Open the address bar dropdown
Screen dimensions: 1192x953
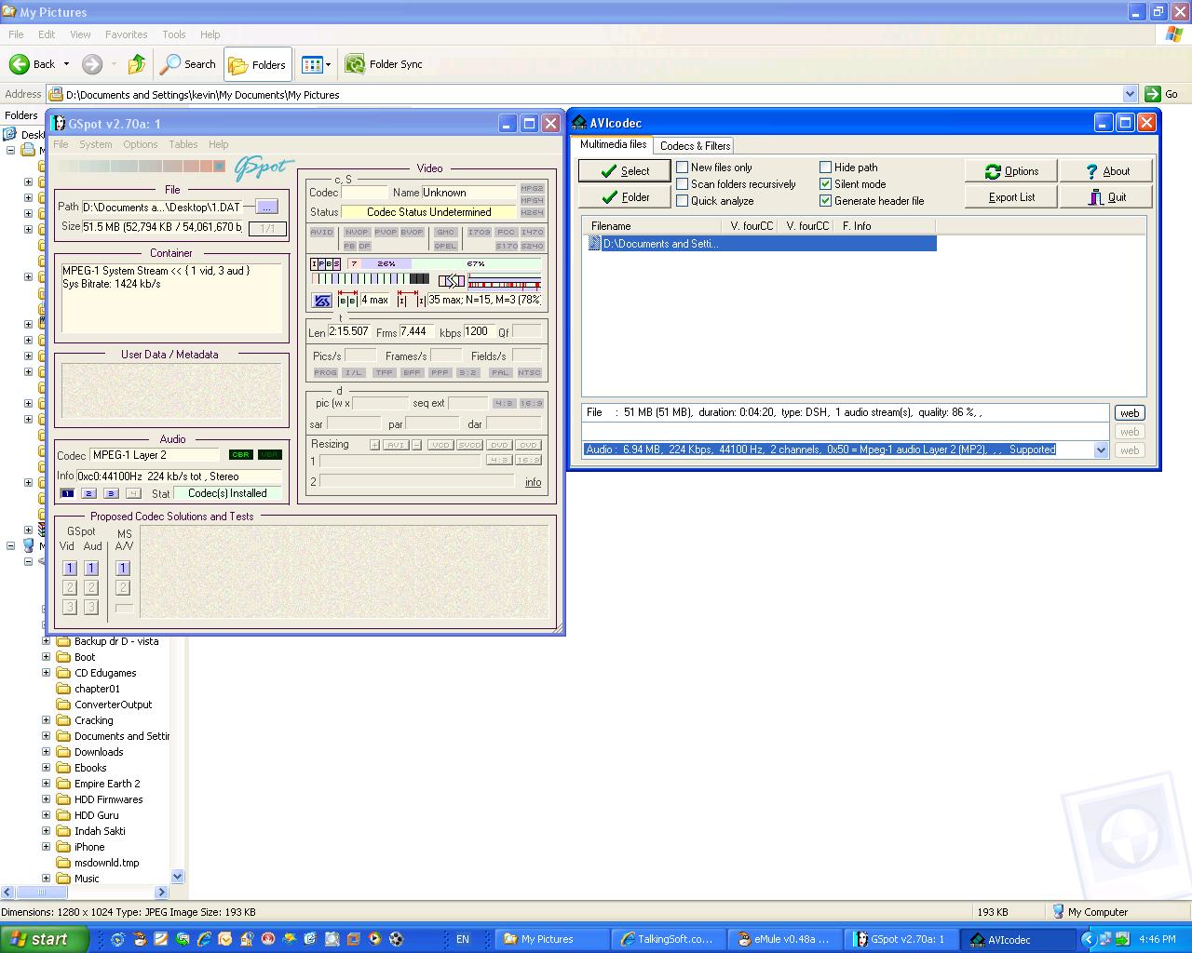(x=1130, y=94)
